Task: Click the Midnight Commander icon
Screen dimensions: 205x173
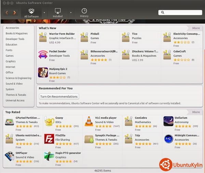Action: (168, 139)
